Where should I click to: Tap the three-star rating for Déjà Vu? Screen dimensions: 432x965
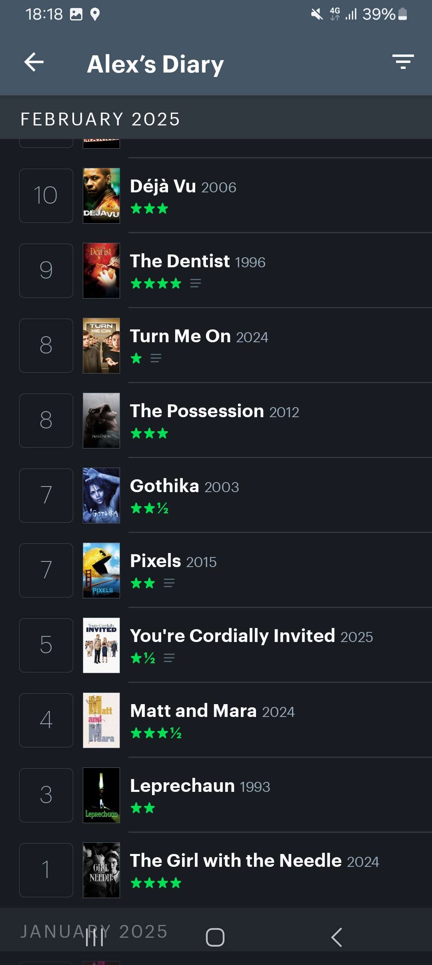point(149,209)
